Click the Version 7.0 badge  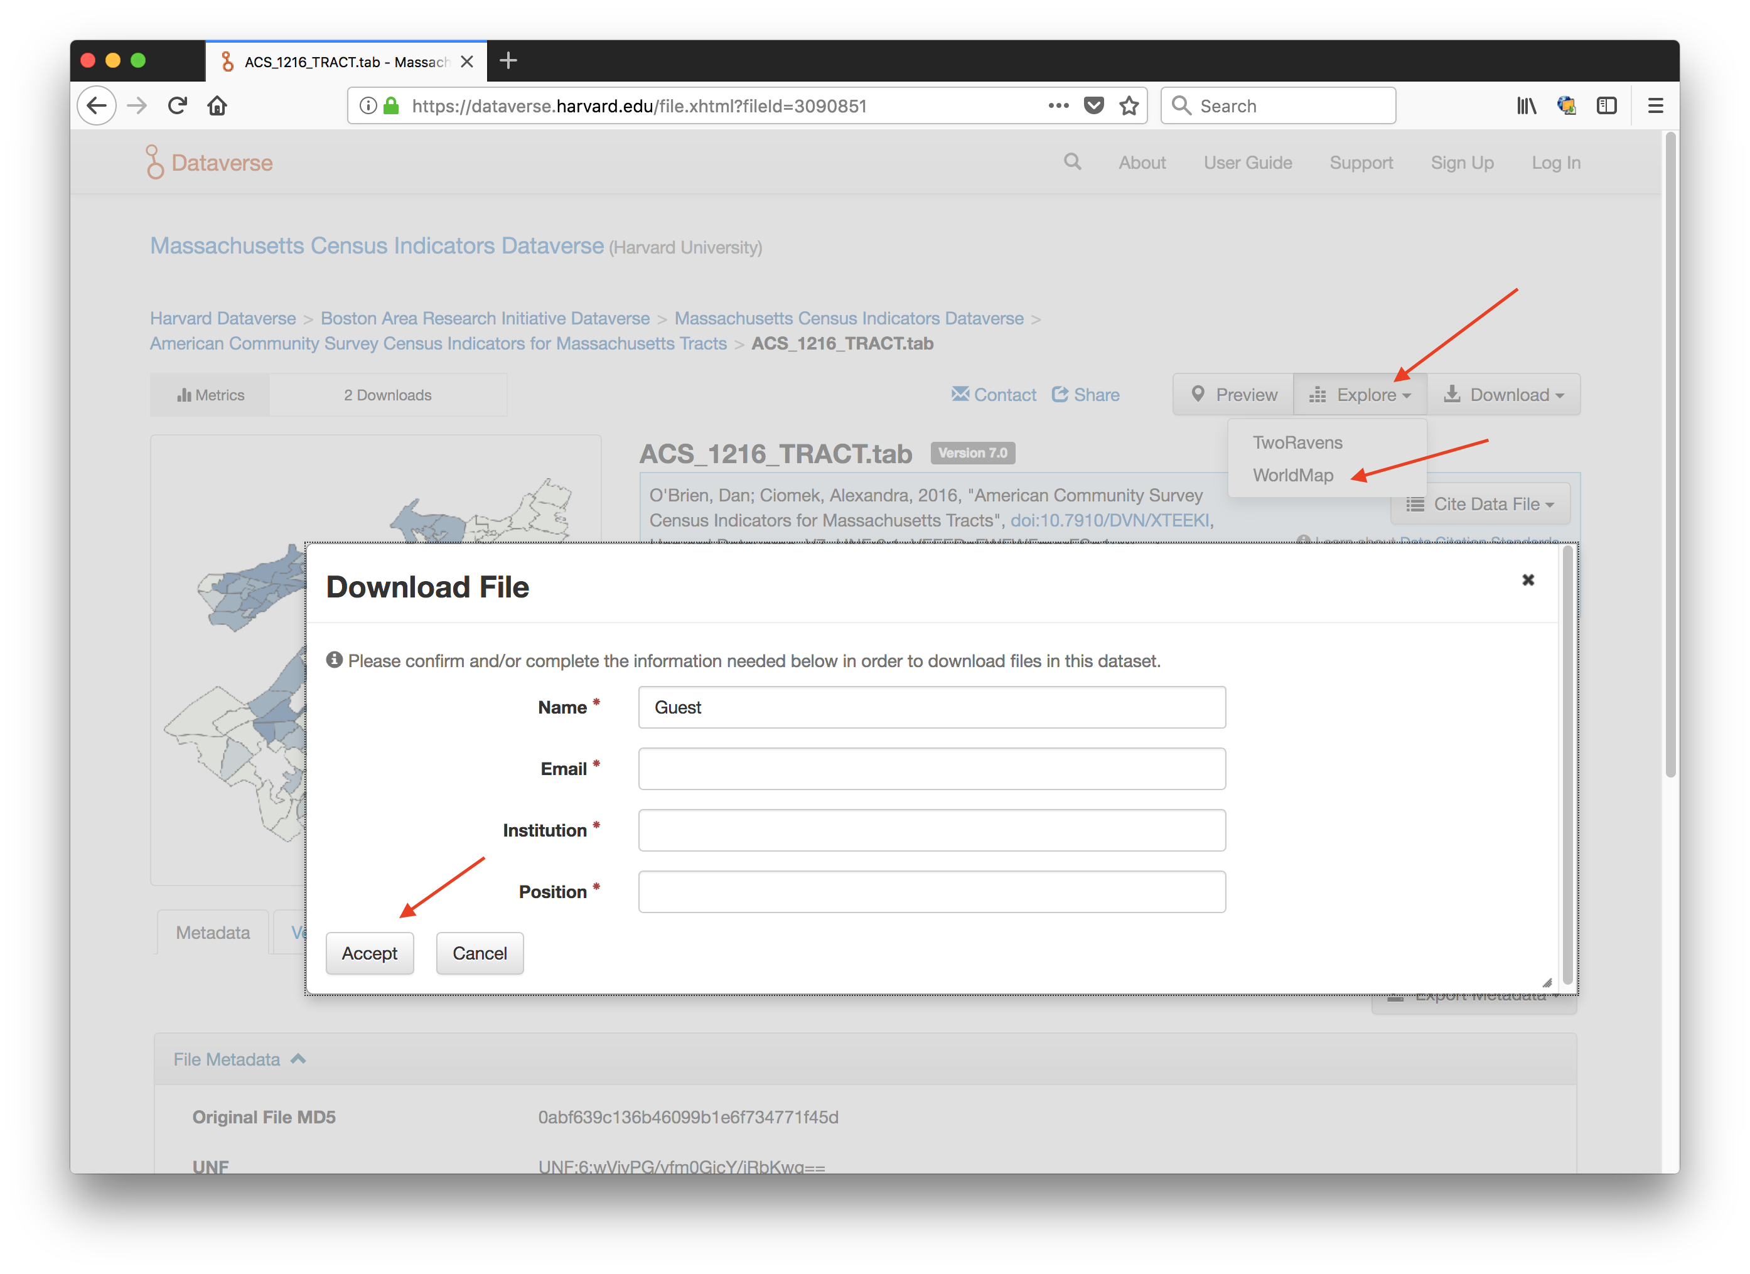(972, 453)
